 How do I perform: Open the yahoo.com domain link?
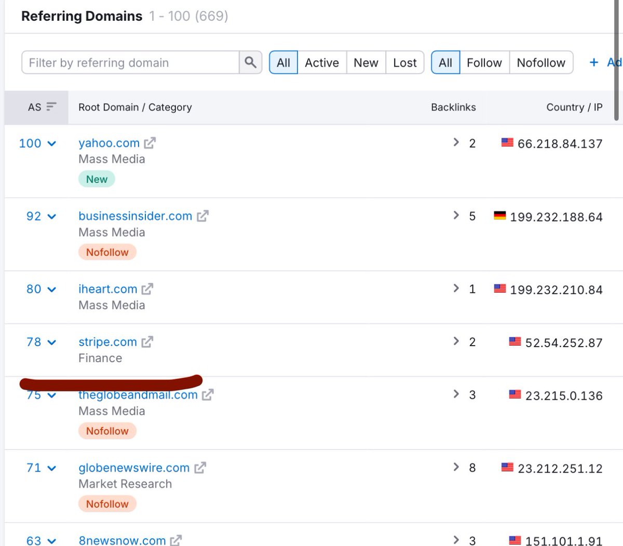tap(109, 143)
